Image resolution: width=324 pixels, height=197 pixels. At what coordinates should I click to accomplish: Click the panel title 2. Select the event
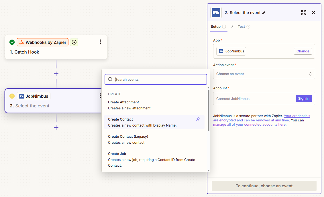pos(242,13)
